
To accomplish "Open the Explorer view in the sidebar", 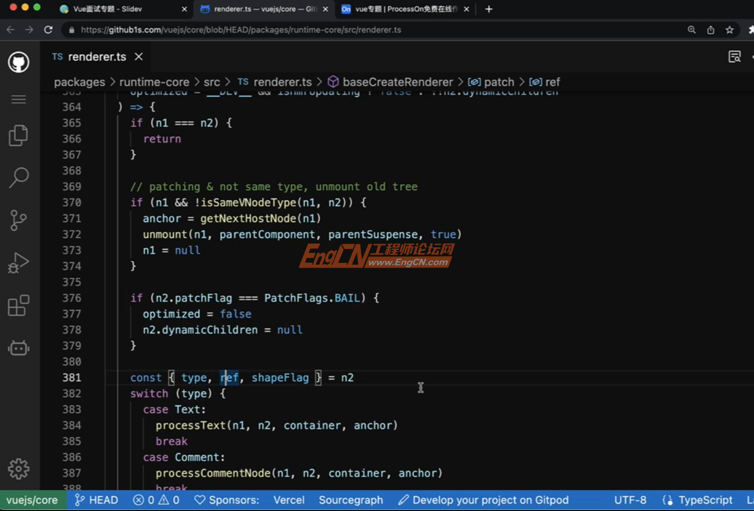I will (x=18, y=135).
